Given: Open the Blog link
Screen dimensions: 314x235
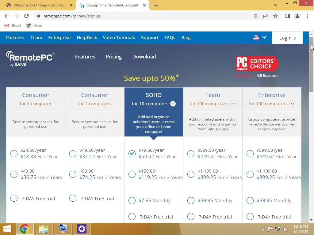Looking at the screenshot, I should click(x=186, y=38).
